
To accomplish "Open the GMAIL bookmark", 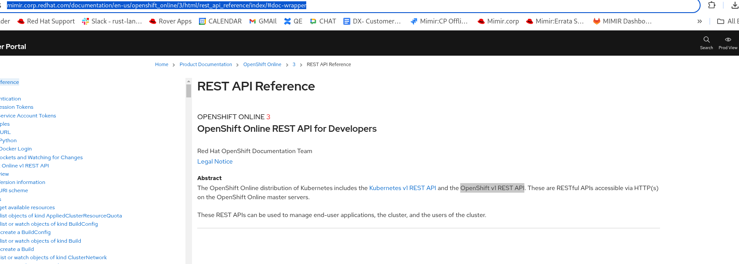I will (x=263, y=21).
